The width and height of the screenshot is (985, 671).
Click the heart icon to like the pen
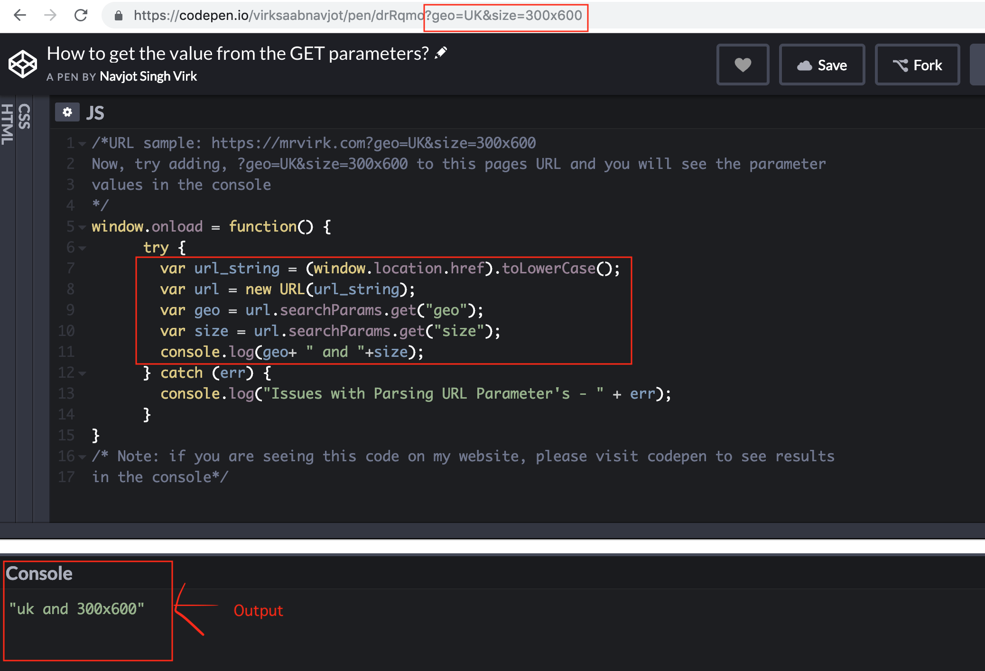point(743,65)
